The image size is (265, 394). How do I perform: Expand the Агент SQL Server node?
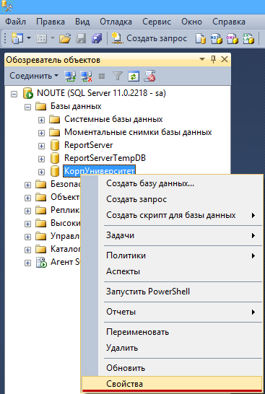(x=27, y=263)
